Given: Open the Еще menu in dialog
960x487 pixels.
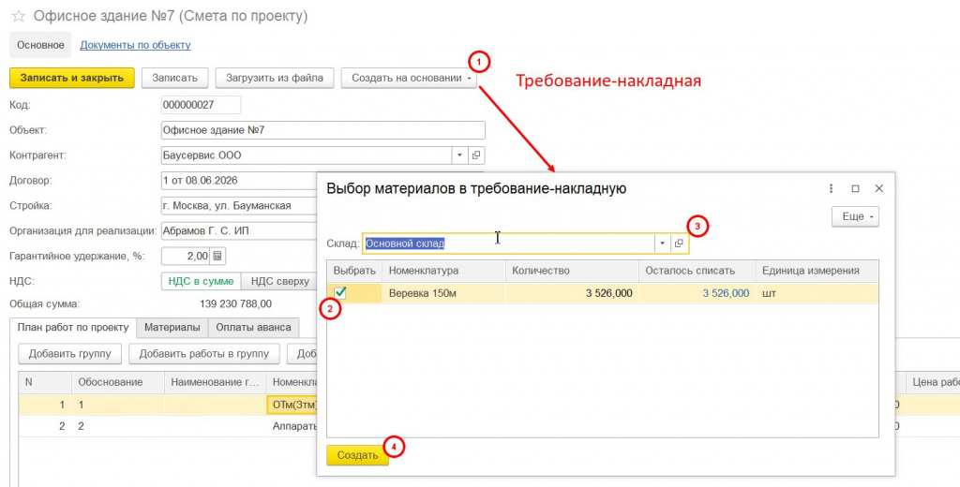Looking at the screenshot, I should tap(855, 216).
